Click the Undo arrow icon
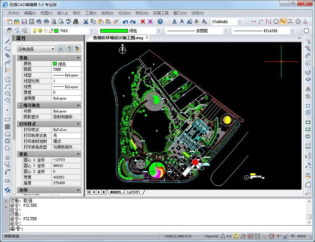Viewport: 315px width, 242px height. click(125, 22)
